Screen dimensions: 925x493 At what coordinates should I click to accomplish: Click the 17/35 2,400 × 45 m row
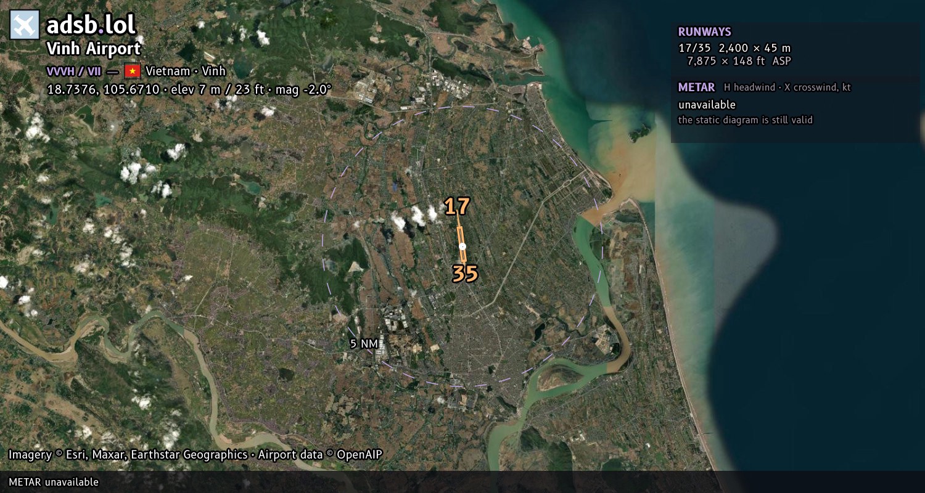(x=734, y=47)
